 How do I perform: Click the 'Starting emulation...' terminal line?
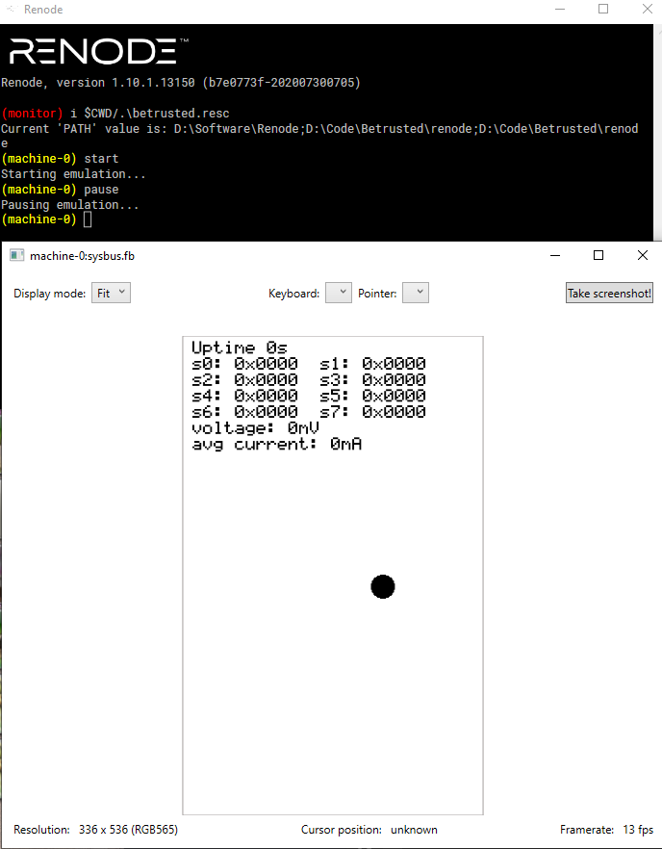coord(74,174)
